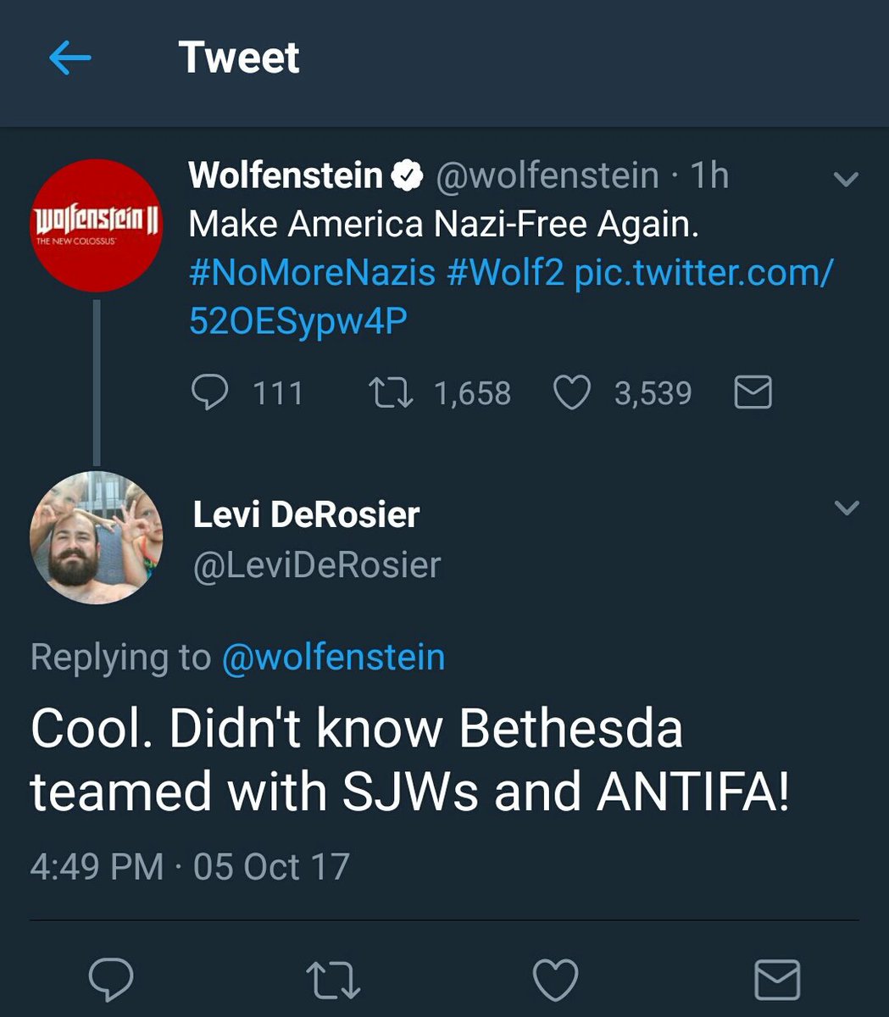Like Levi DeRosier's reply
This screenshot has height=1017, width=889.
click(x=555, y=980)
